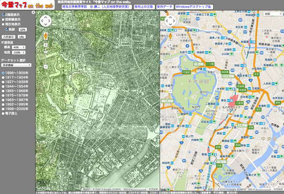Screen dimensions: 284x194
Task: Enable the 現在地表示 checkbox
Action: click(3, 24)
